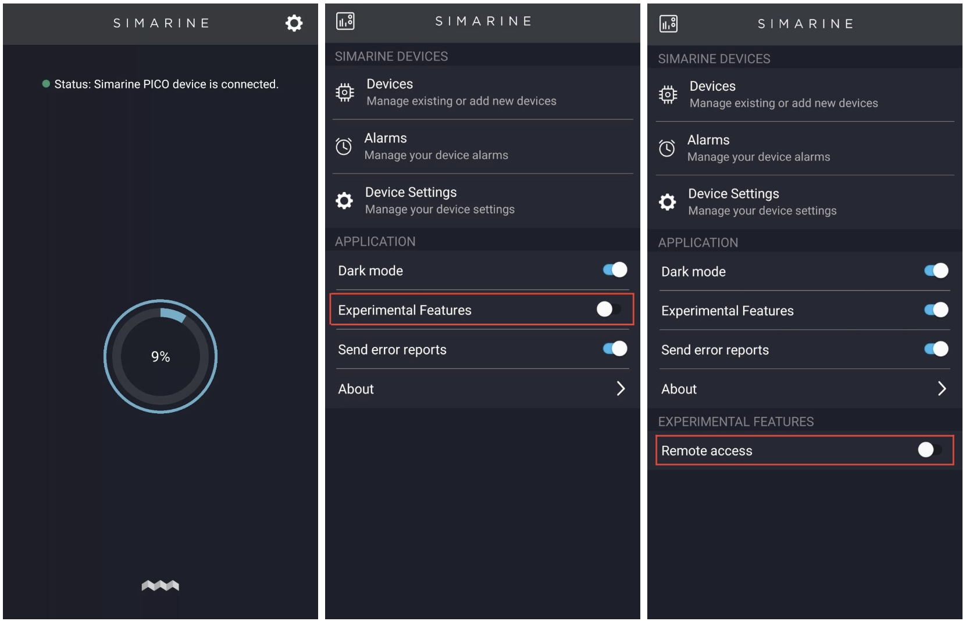Open settings with the header gear on the status screen

click(294, 23)
